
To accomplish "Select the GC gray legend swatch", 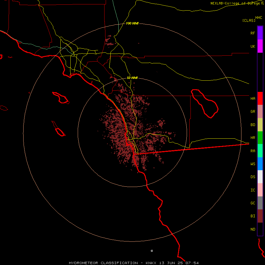I will (x=260, y=203).
